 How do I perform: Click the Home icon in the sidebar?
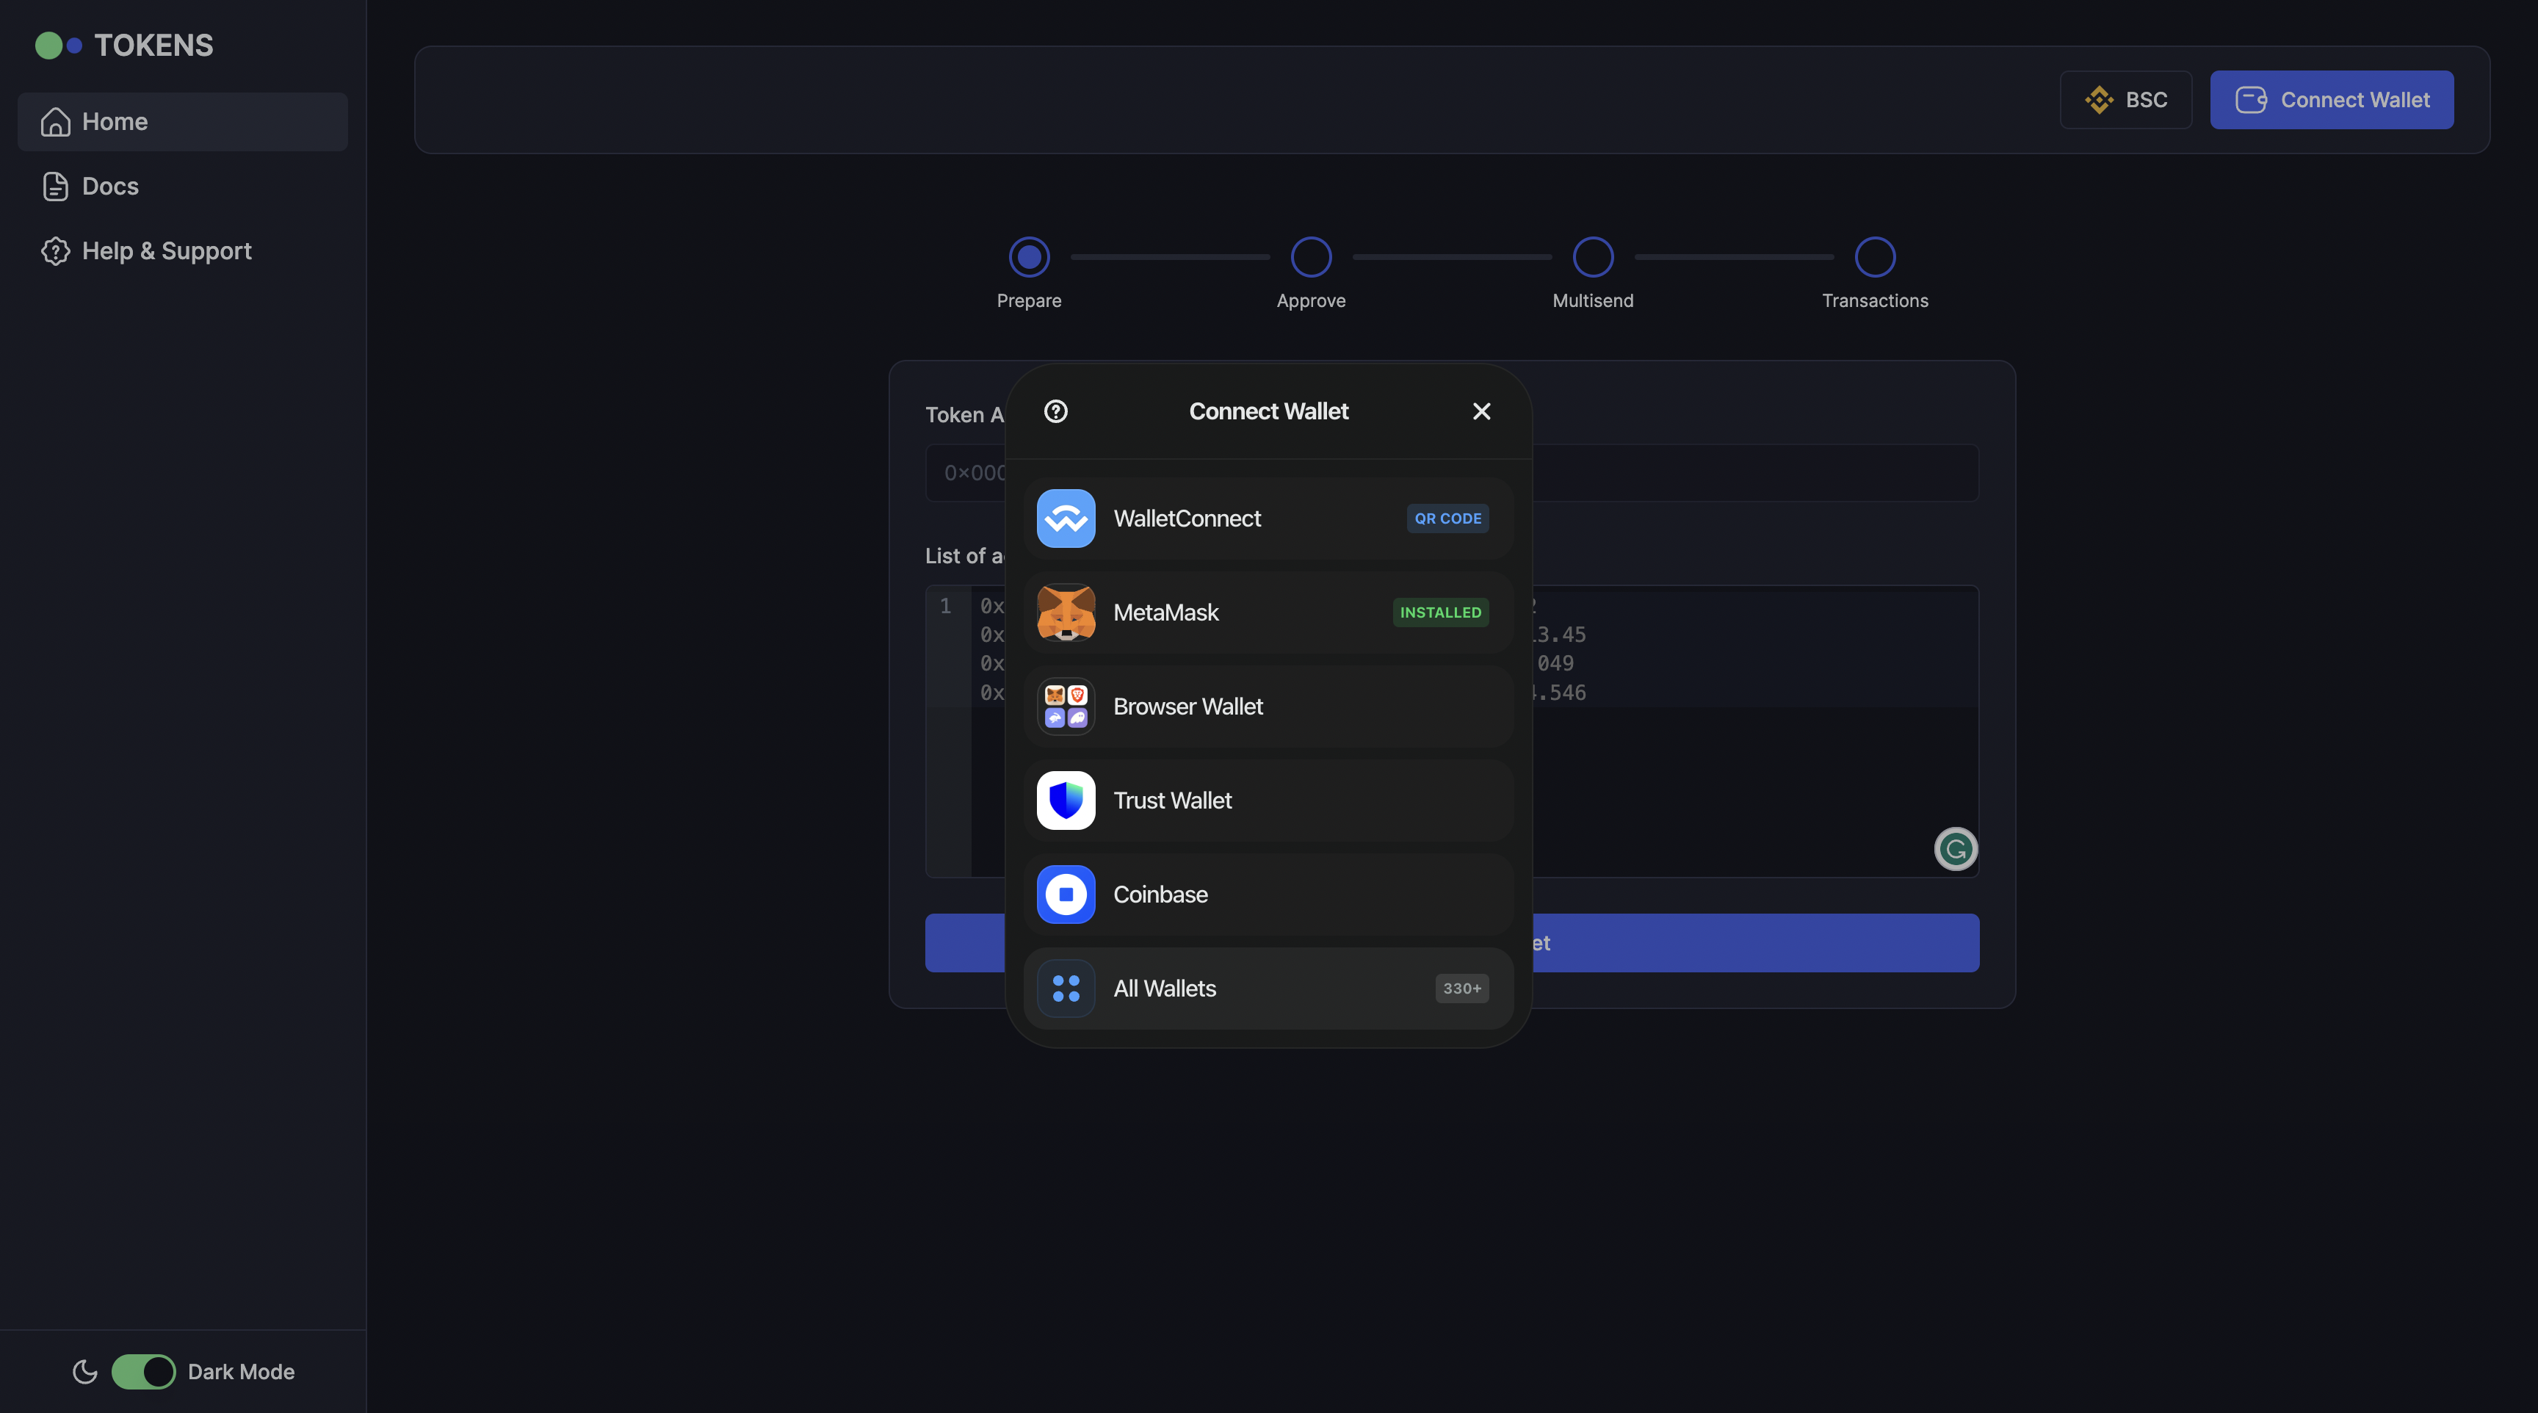tap(54, 121)
